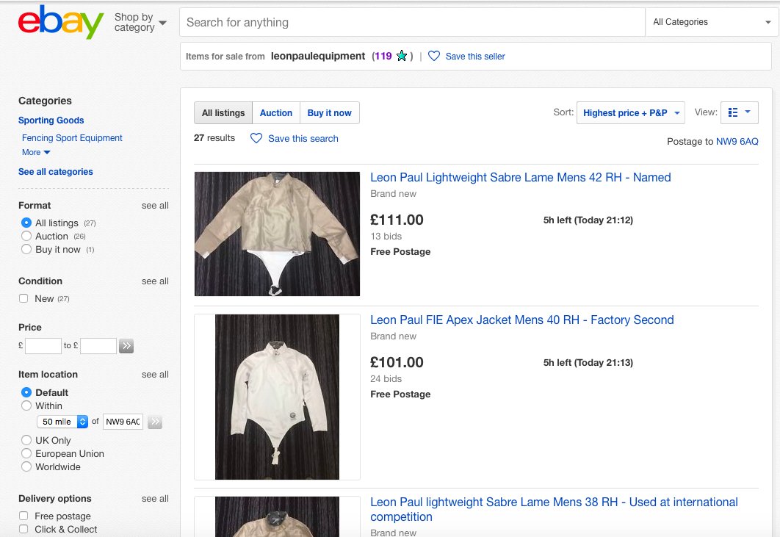Open Sabre Lame Mens 38 RH listing
780x537 pixels.
[554, 509]
